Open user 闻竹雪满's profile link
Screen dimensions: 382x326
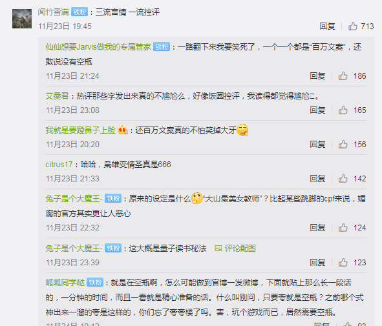[x=54, y=12]
